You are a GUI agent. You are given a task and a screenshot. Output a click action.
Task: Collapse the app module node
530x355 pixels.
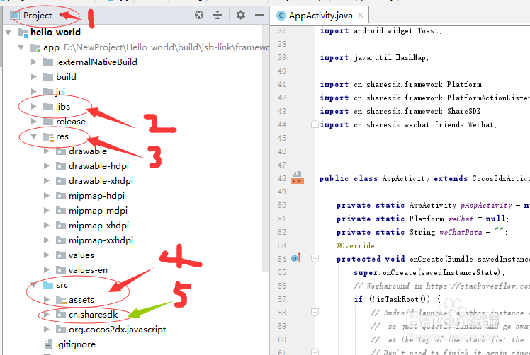tap(21, 47)
